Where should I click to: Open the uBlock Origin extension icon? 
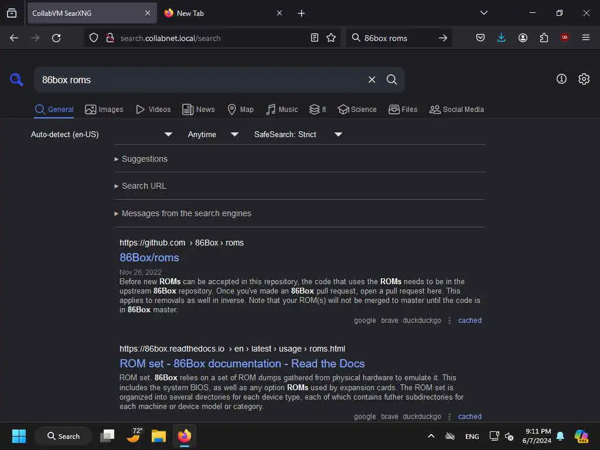[x=564, y=37]
